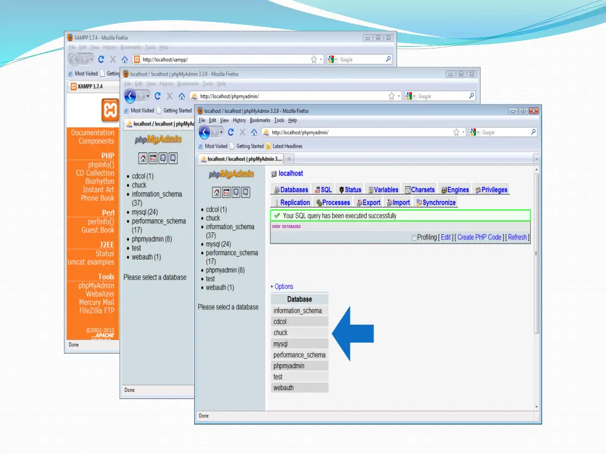The image size is (606, 454).
Task: Click the search magnifier in the XAMPP window
Action: (388, 59)
